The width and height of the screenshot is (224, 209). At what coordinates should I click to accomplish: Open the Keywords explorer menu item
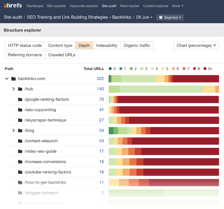pos(84,6)
